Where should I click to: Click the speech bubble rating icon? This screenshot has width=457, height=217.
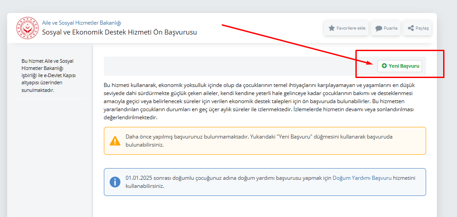point(379,28)
